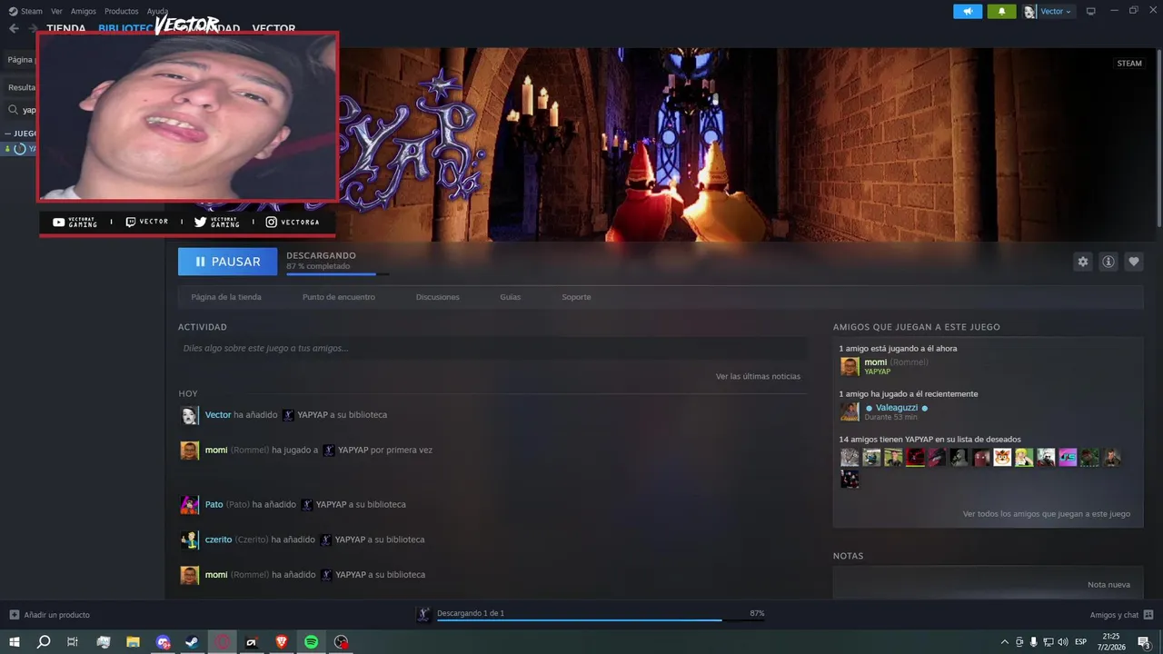Screen dimensions: 1163x654
Task: Open the Productos menu
Action: click(121, 11)
